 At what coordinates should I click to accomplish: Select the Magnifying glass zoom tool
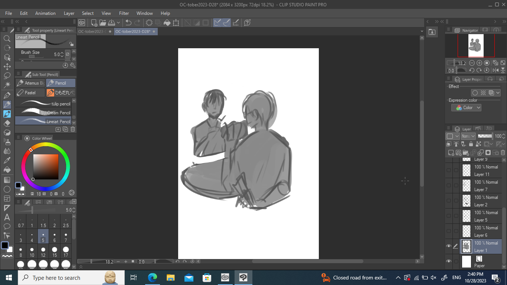[x=7, y=39]
